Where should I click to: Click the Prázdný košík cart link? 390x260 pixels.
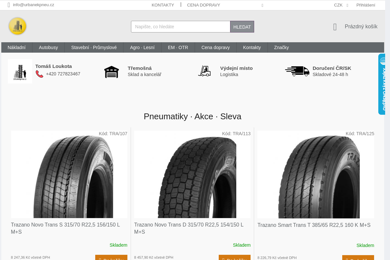pyautogui.click(x=361, y=27)
